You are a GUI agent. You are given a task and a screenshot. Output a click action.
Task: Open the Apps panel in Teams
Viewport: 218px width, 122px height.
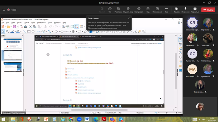point(157,10)
